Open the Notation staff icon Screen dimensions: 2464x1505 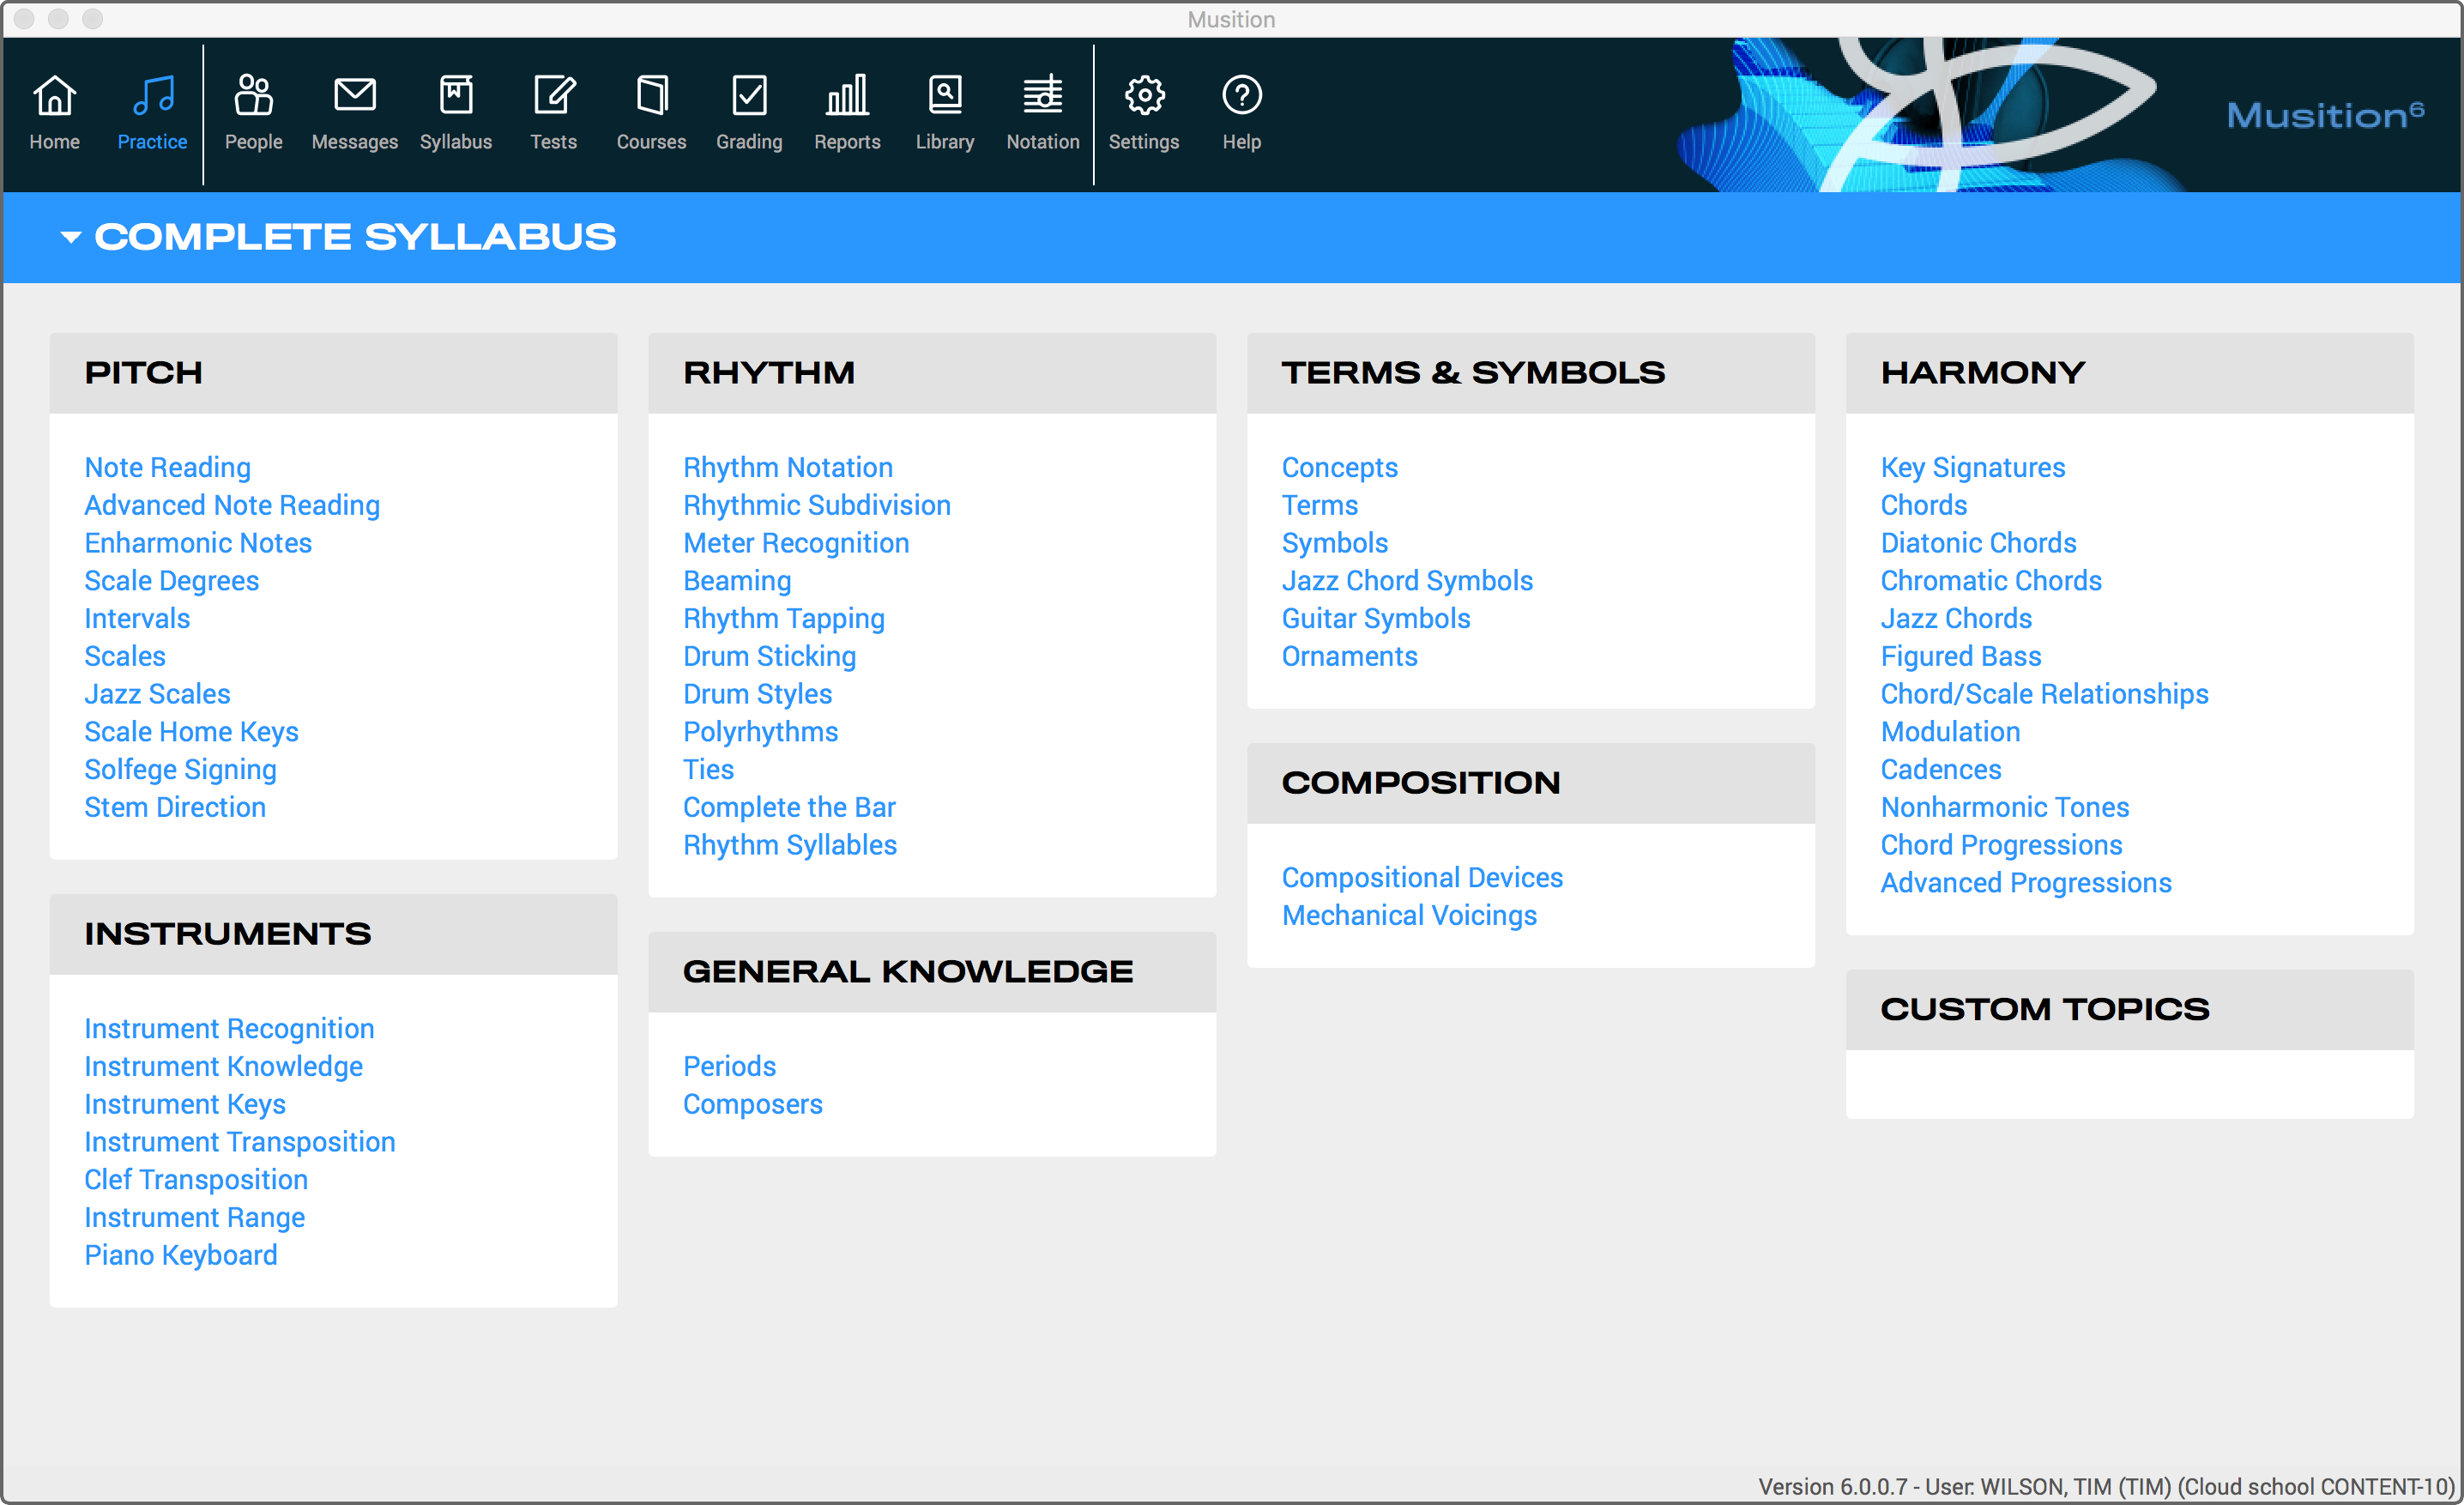pos(1042,96)
